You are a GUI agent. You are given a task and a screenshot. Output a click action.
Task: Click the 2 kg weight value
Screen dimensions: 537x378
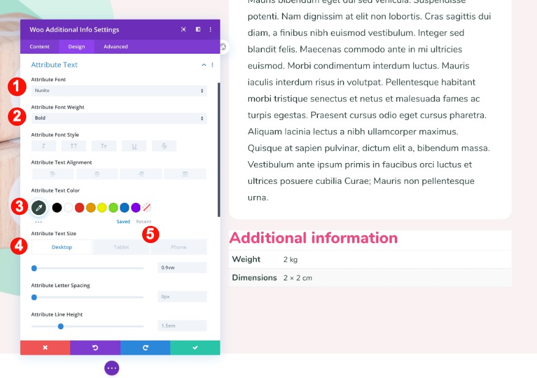(x=290, y=260)
